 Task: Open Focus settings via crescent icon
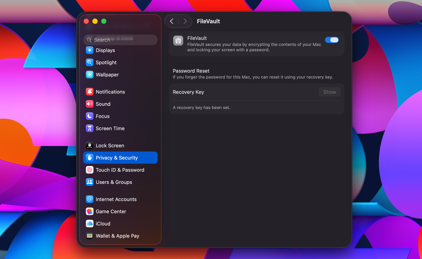(x=90, y=116)
